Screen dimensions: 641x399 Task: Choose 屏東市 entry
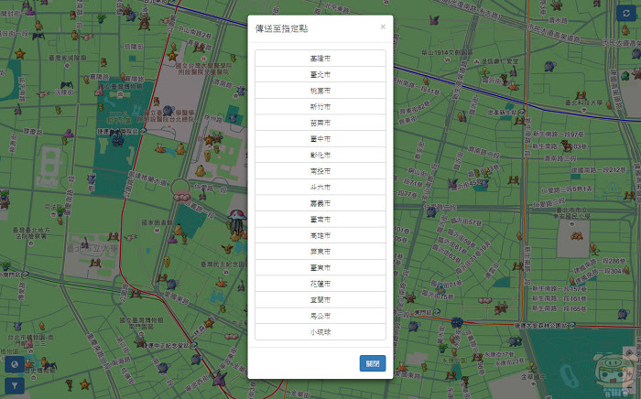pyautogui.click(x=320, y=252)
